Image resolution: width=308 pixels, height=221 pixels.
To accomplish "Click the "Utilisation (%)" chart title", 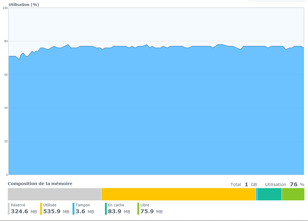I will 24,4.
